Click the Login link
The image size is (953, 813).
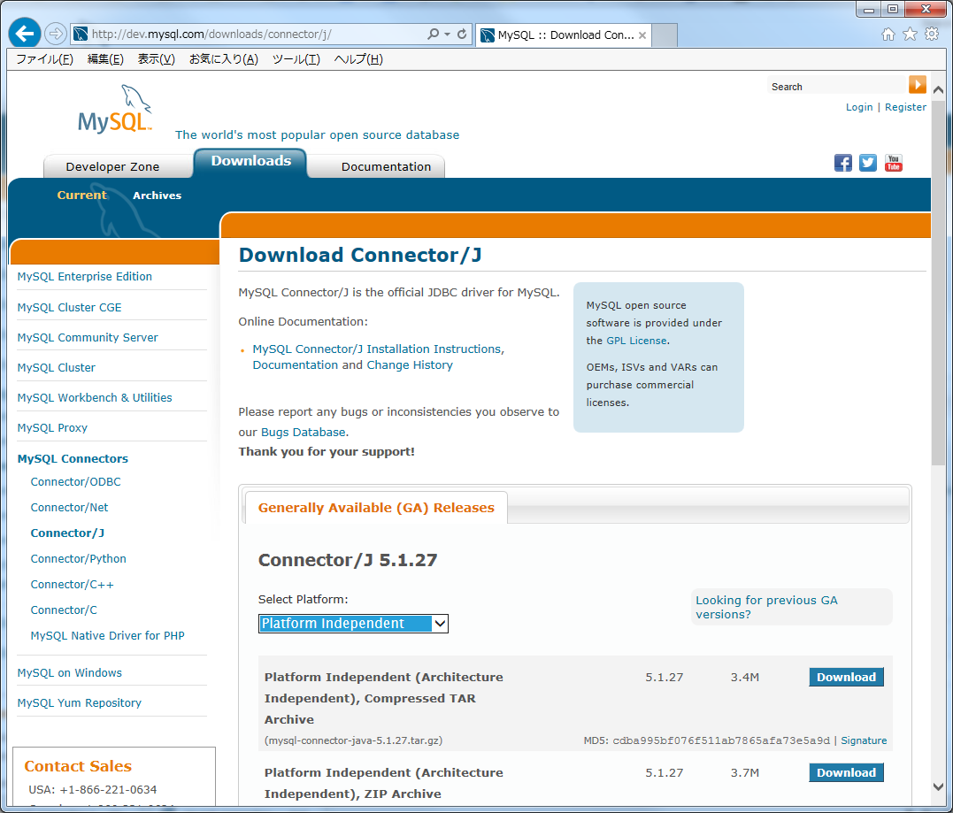tap(859, 107)
